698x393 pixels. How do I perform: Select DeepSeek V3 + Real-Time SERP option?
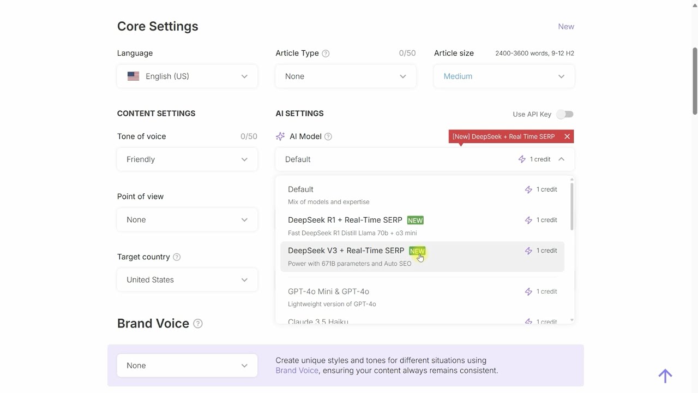point(422,257)
